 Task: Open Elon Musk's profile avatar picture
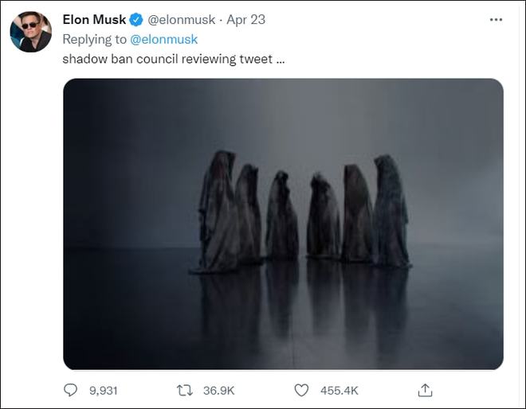[x=30, y=32]
